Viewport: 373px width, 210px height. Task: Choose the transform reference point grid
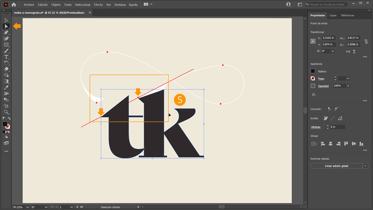313,41
